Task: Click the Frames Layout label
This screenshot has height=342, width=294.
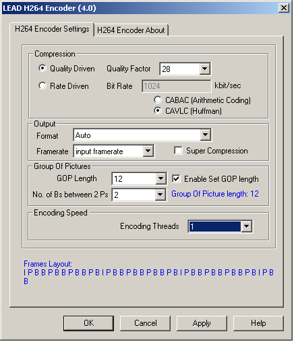Action: point(48,264)
